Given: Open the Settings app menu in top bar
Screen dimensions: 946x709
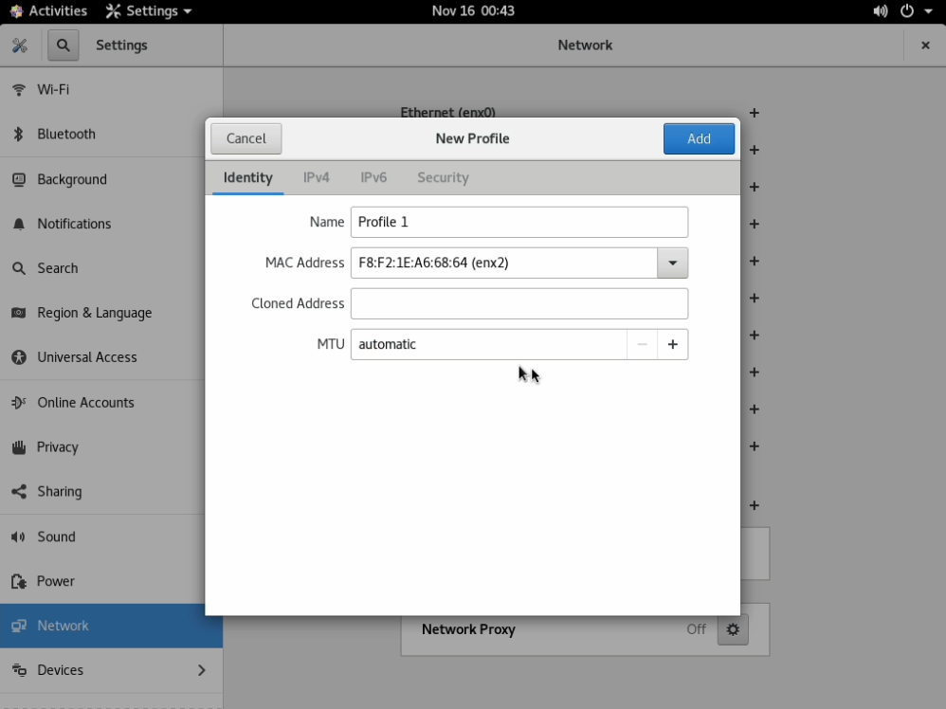Looking at the screenshot, I should pos(149,11).
